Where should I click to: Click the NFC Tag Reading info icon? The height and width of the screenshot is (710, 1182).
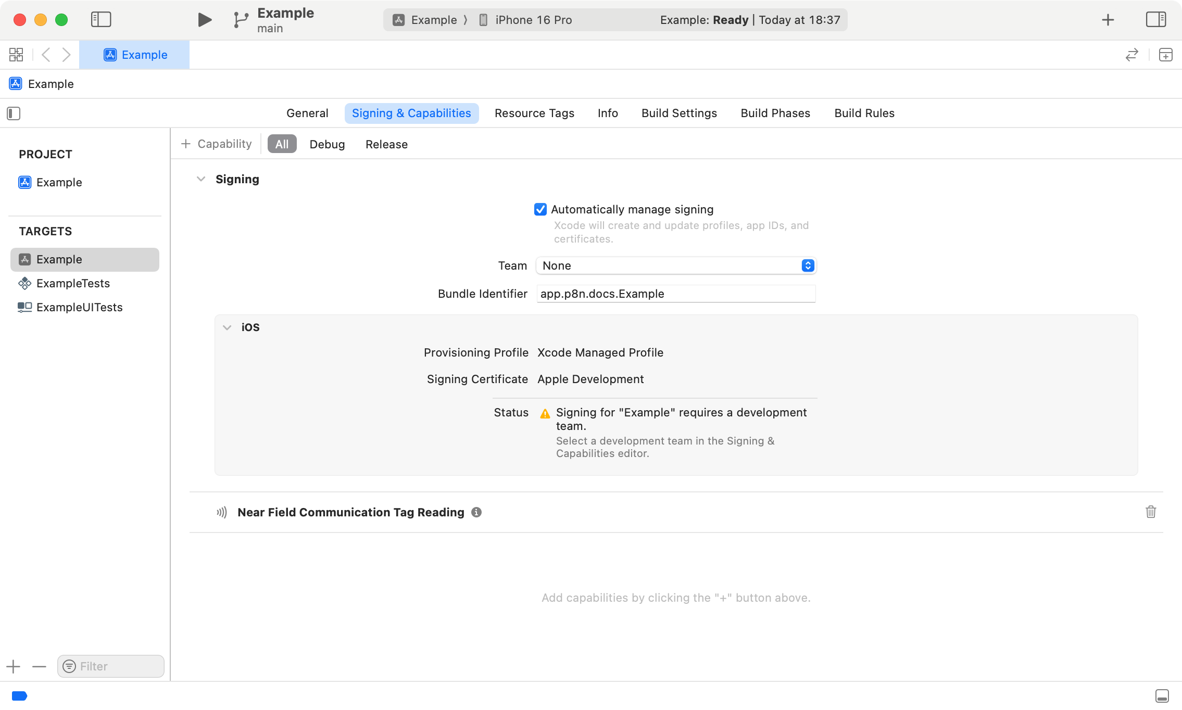pyautogui.click(x=476, y=512)
